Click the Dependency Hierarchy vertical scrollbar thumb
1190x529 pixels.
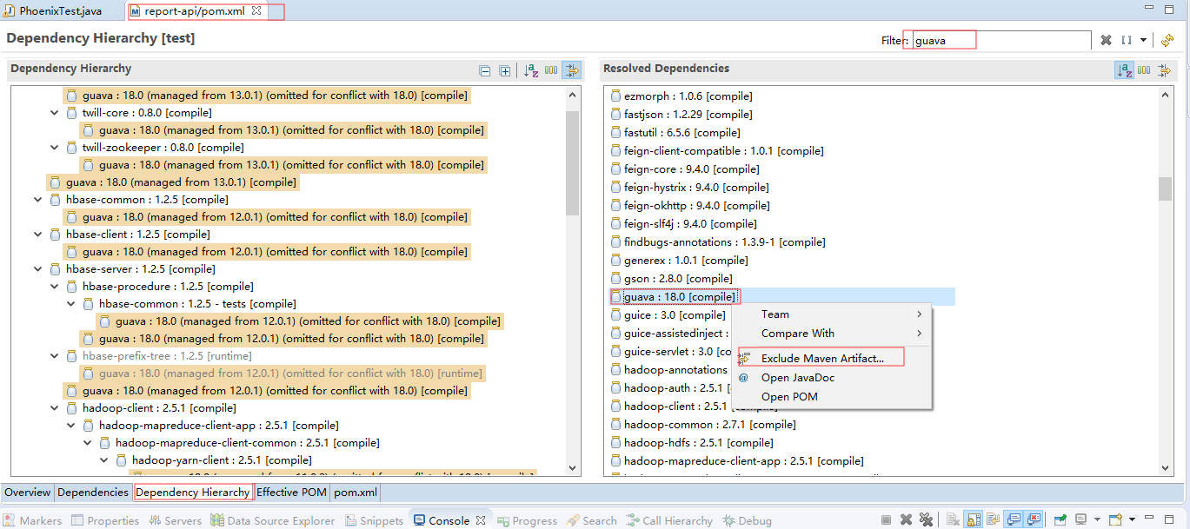pyautogui.click(x=572, y=162)
